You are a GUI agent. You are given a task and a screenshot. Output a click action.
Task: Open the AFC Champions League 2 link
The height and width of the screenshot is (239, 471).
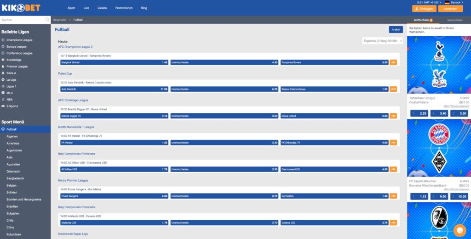75,47
